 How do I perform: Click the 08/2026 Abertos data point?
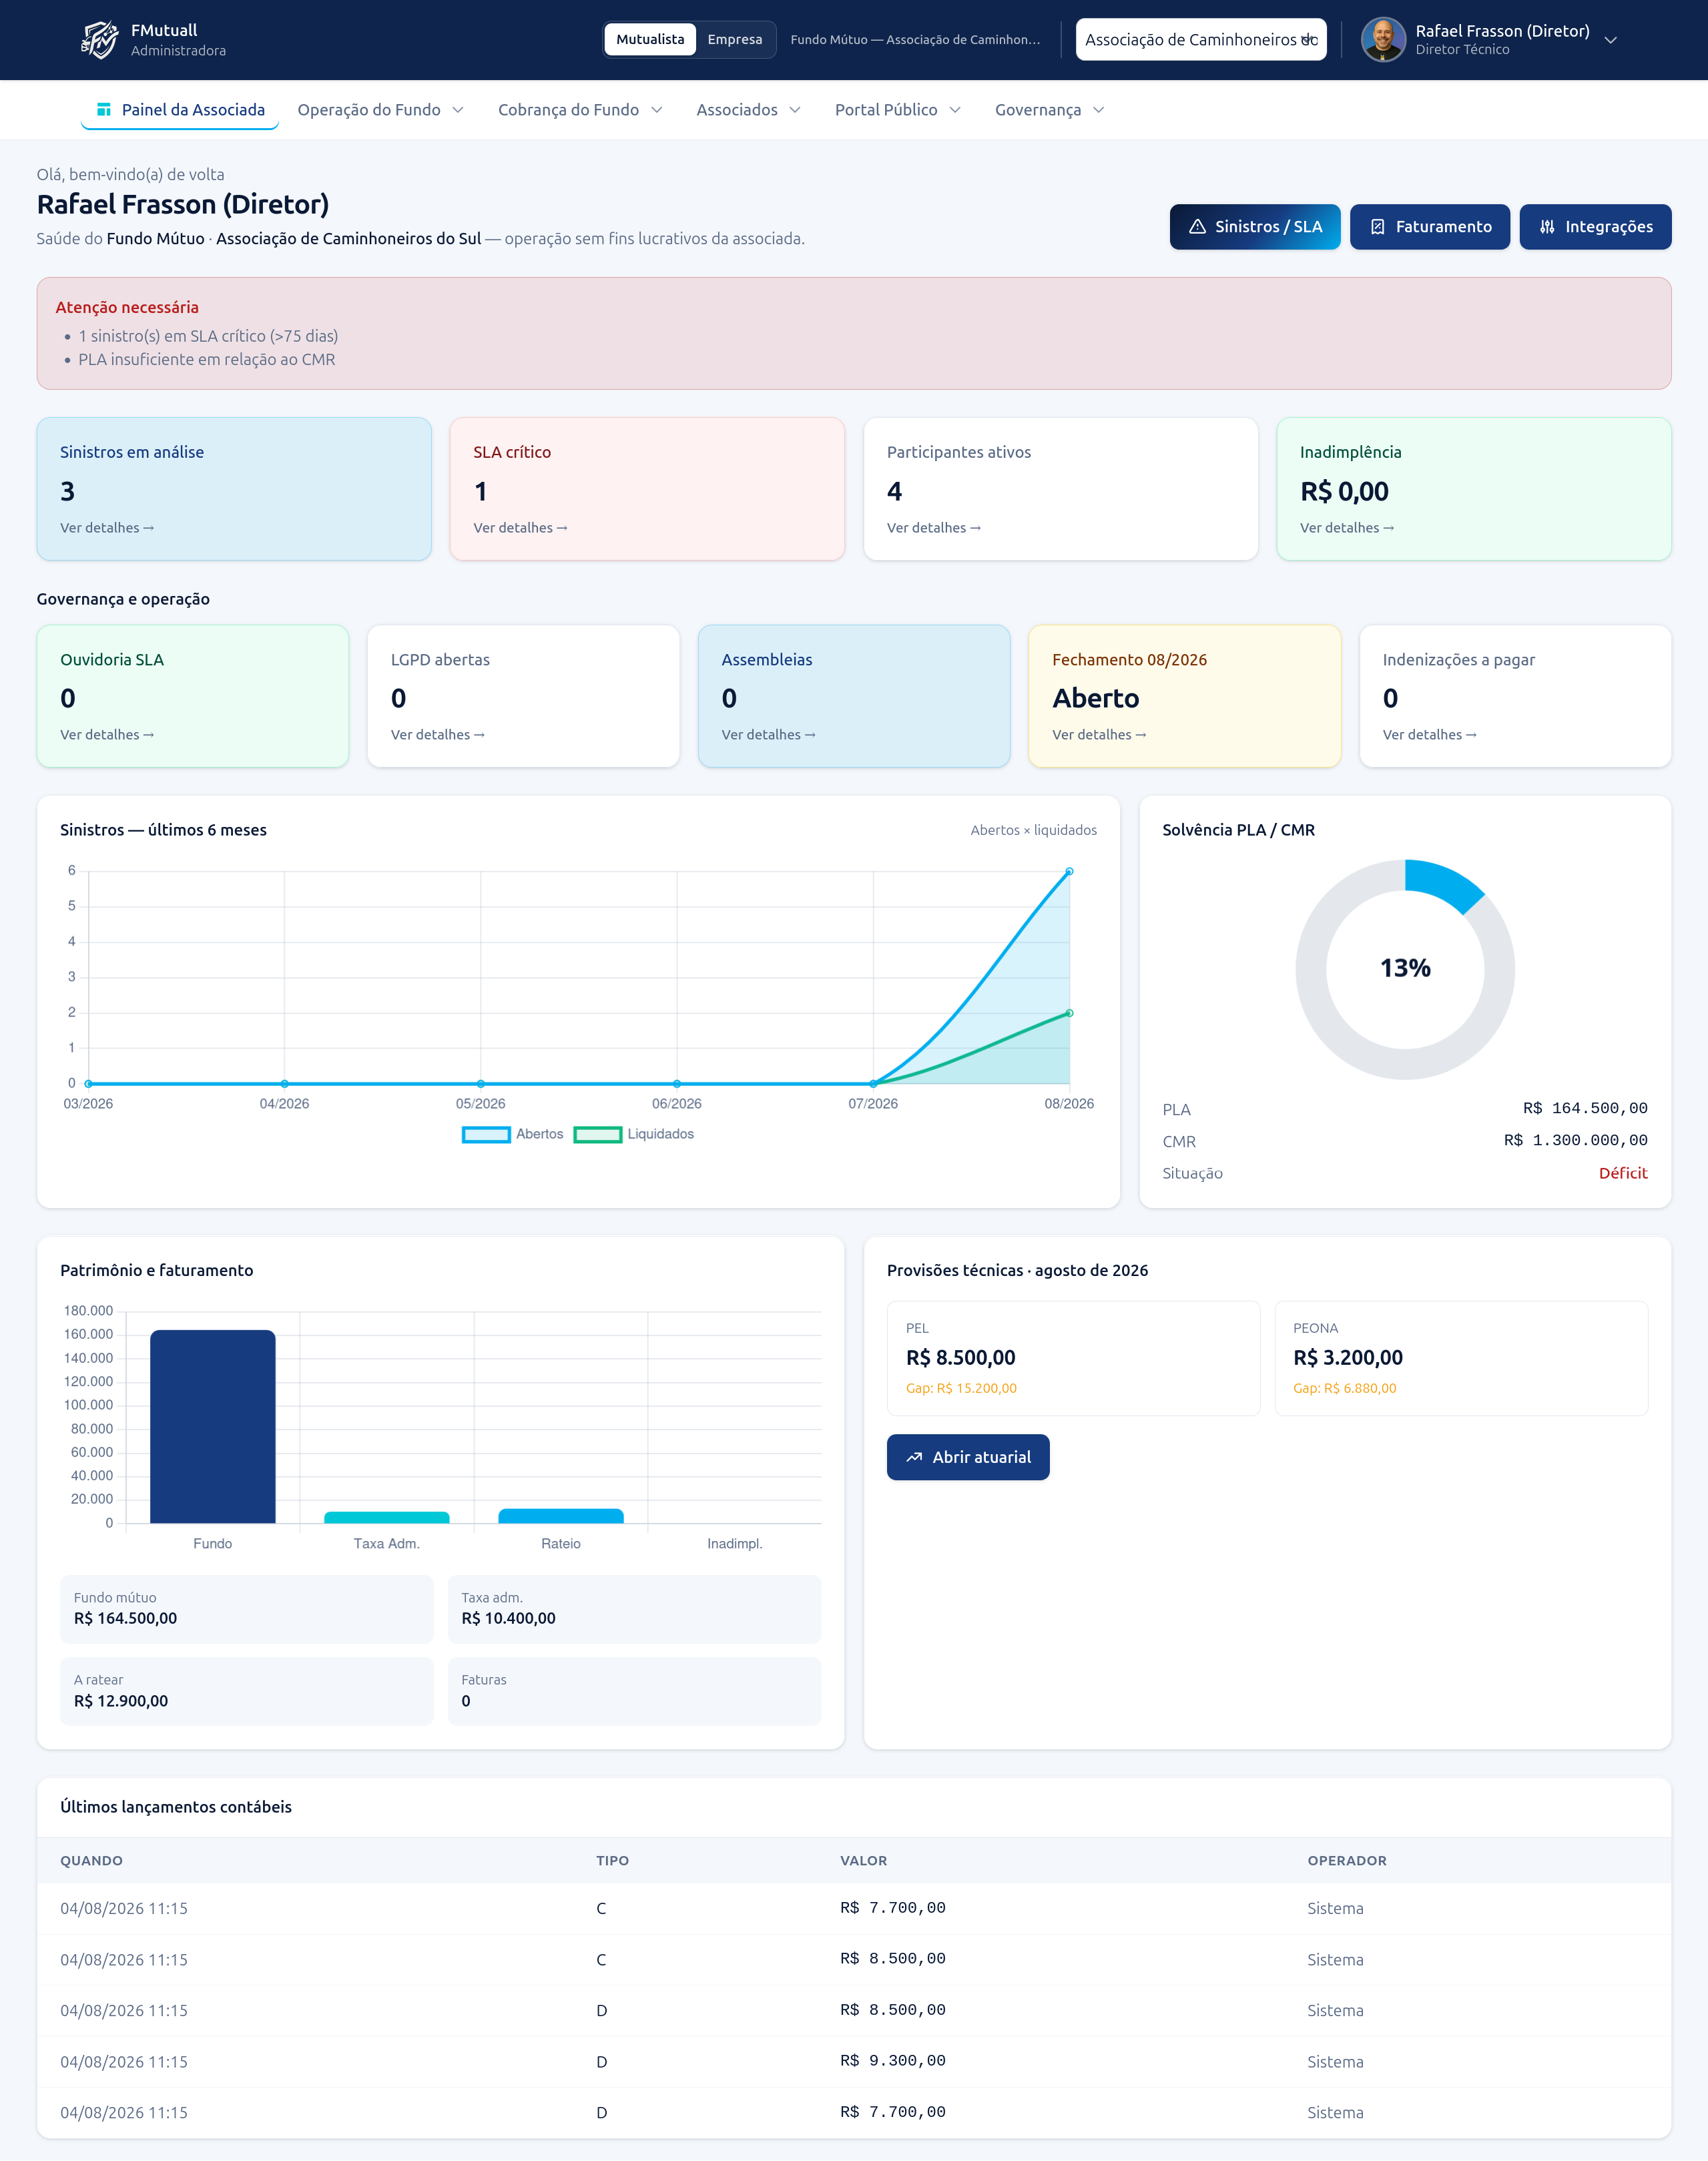1069,872
